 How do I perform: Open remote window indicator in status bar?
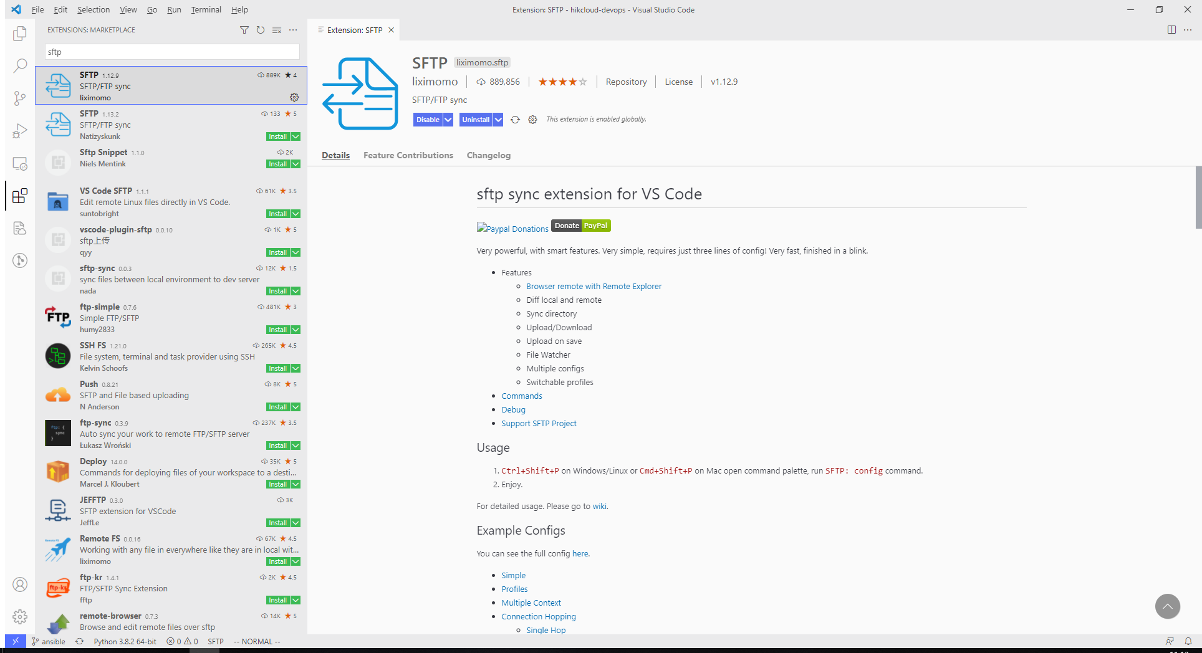point(16,641)
